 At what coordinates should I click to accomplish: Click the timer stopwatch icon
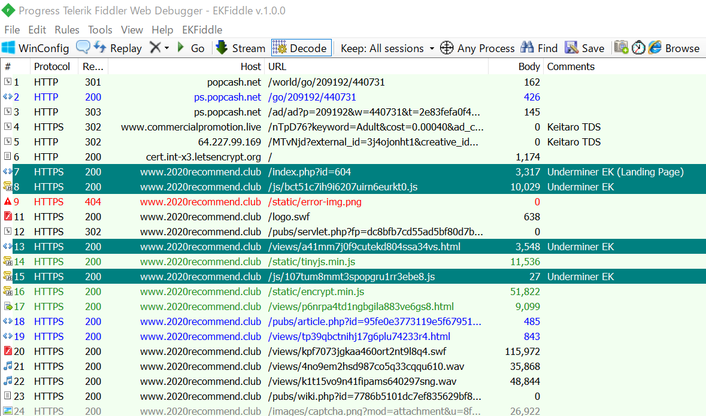click(638, 48)
